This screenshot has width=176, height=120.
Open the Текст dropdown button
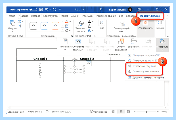[101, 26]
